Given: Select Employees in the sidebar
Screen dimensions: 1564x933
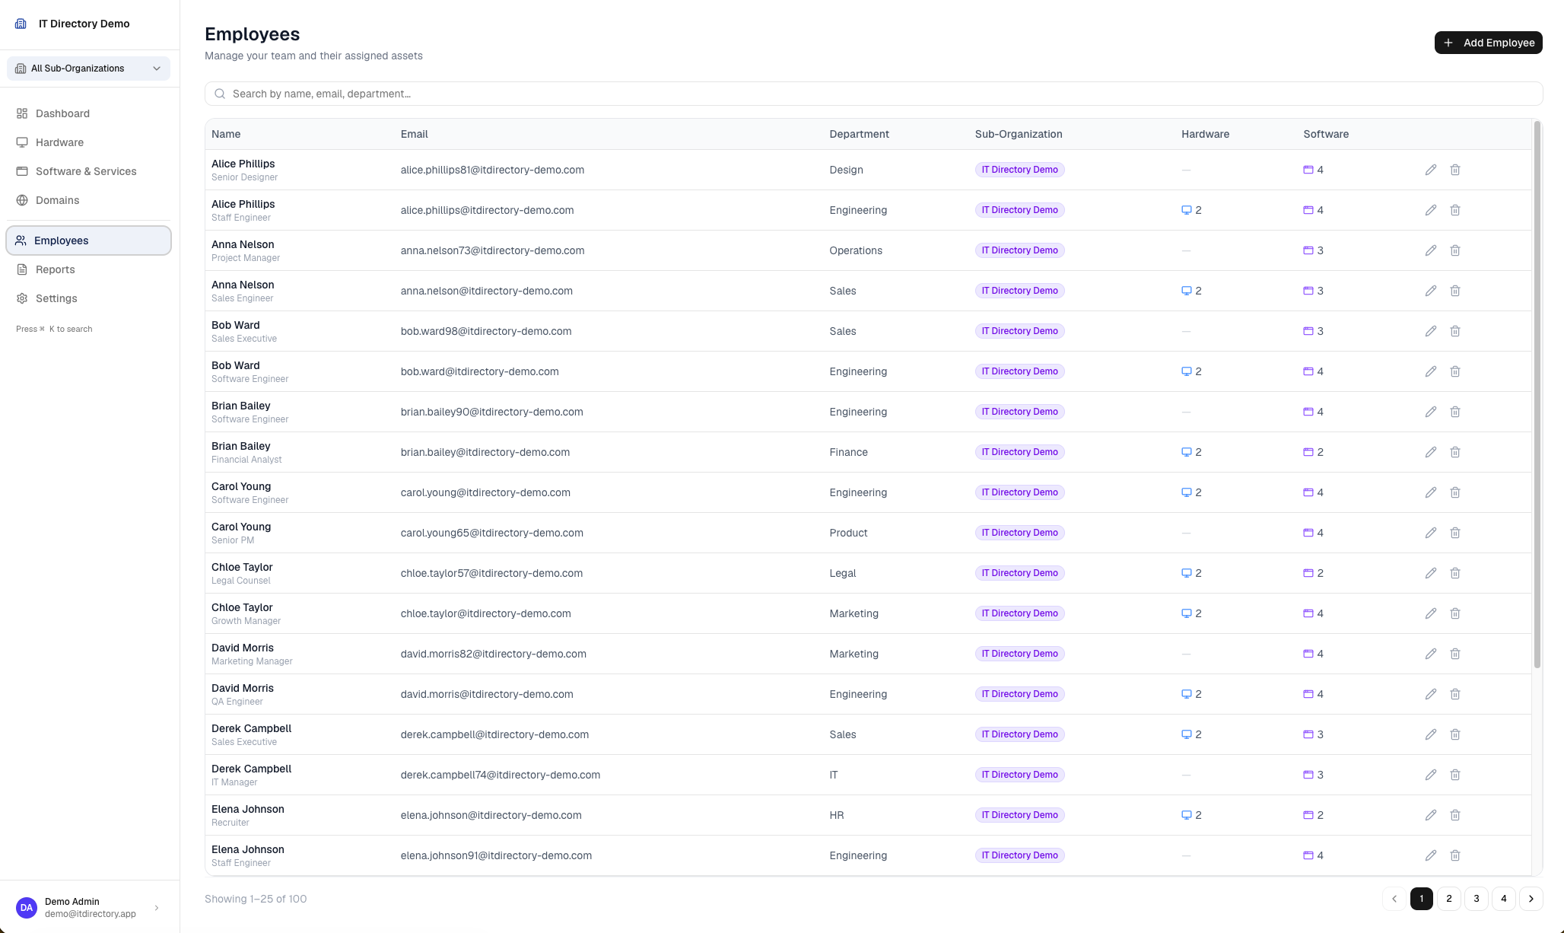Looking at the screenshot, I should point(88,240).
